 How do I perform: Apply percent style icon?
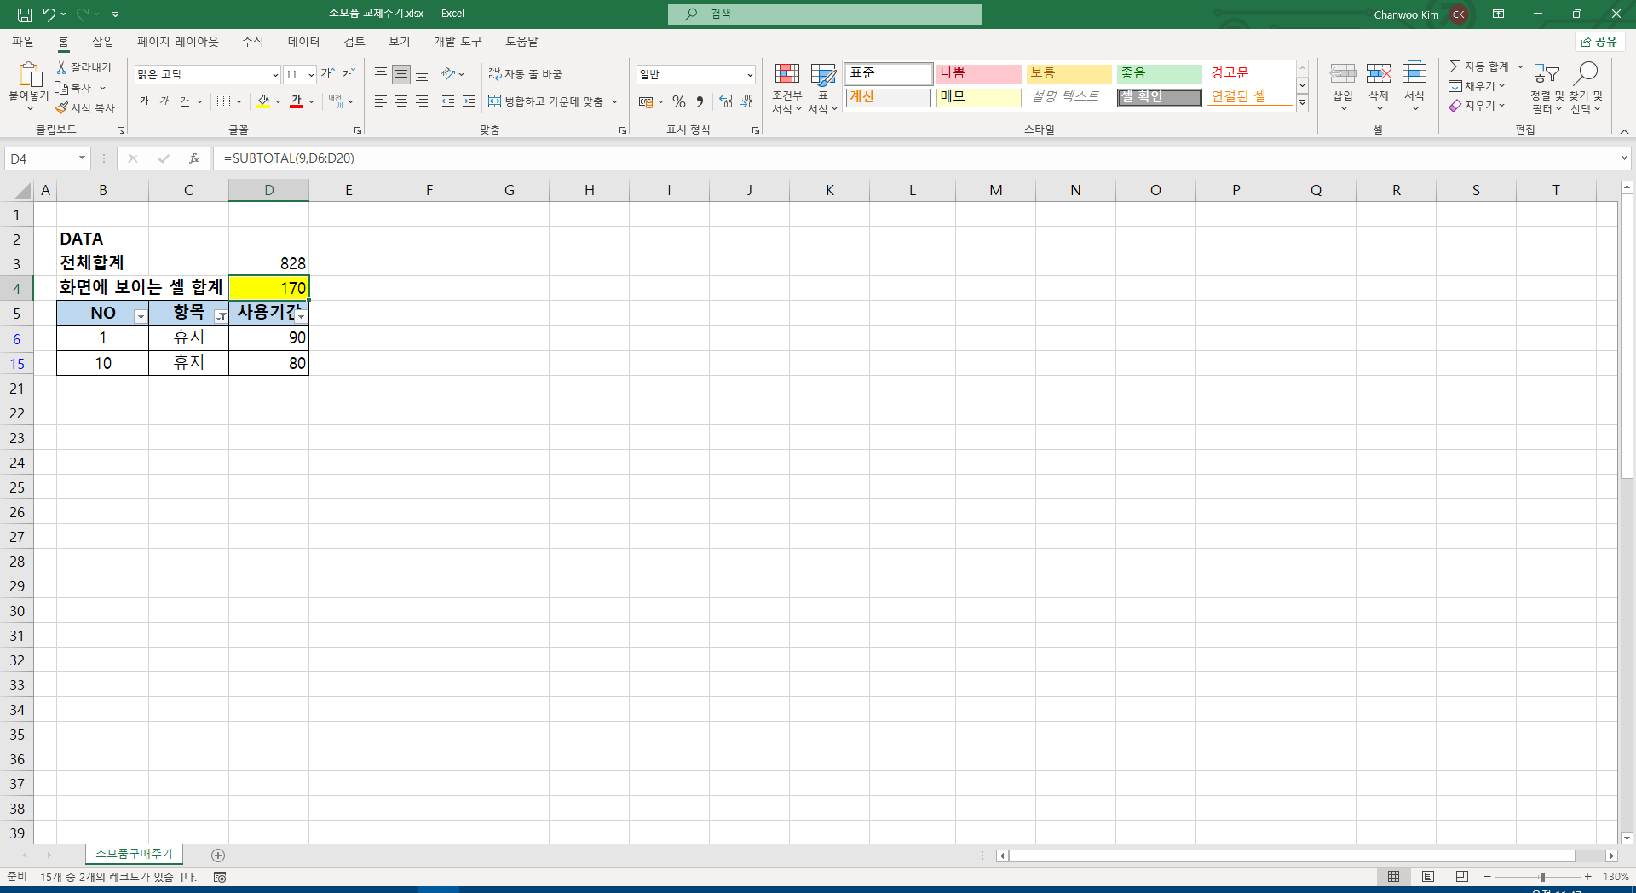tap(679, 101)
